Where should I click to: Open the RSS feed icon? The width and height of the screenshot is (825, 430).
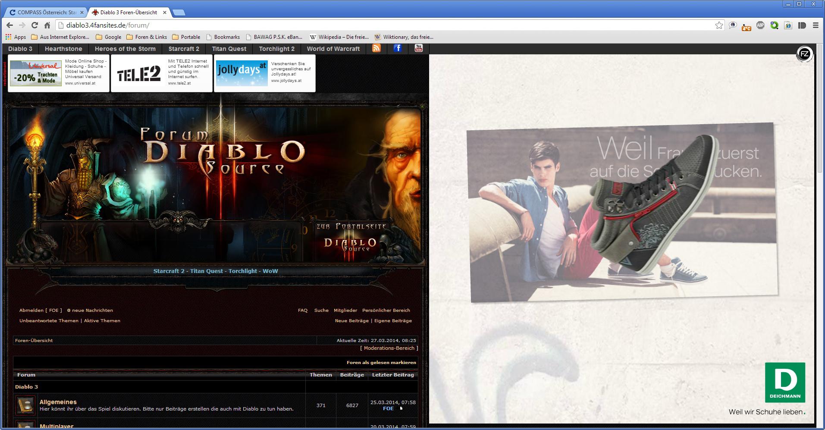(x=376, y=48)
